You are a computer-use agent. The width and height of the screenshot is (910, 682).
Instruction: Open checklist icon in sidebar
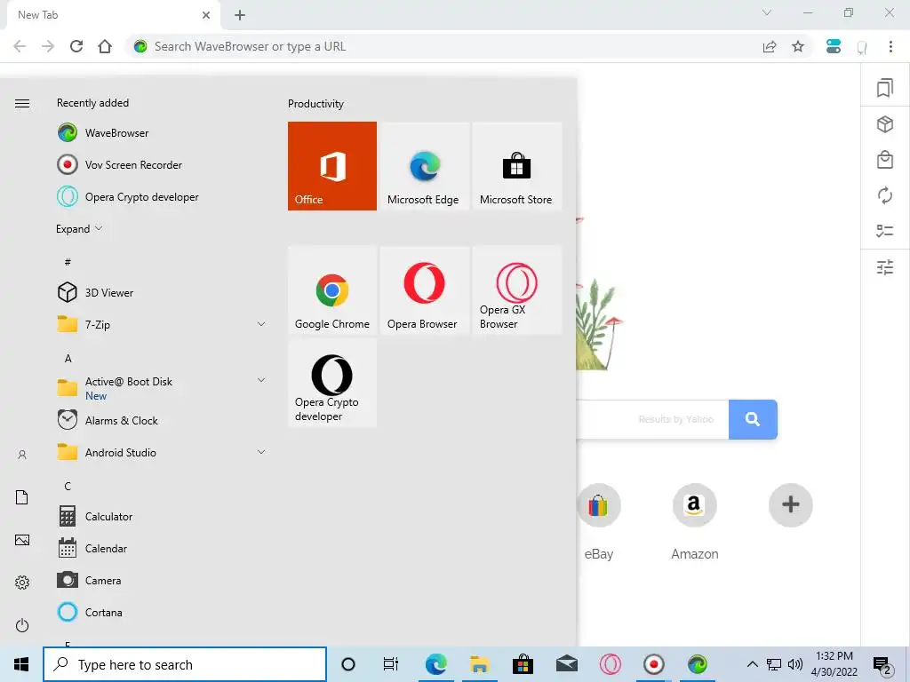tap(885, 231)
